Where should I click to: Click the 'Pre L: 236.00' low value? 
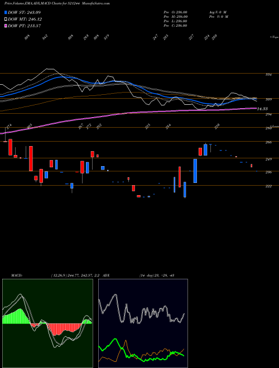175,21
